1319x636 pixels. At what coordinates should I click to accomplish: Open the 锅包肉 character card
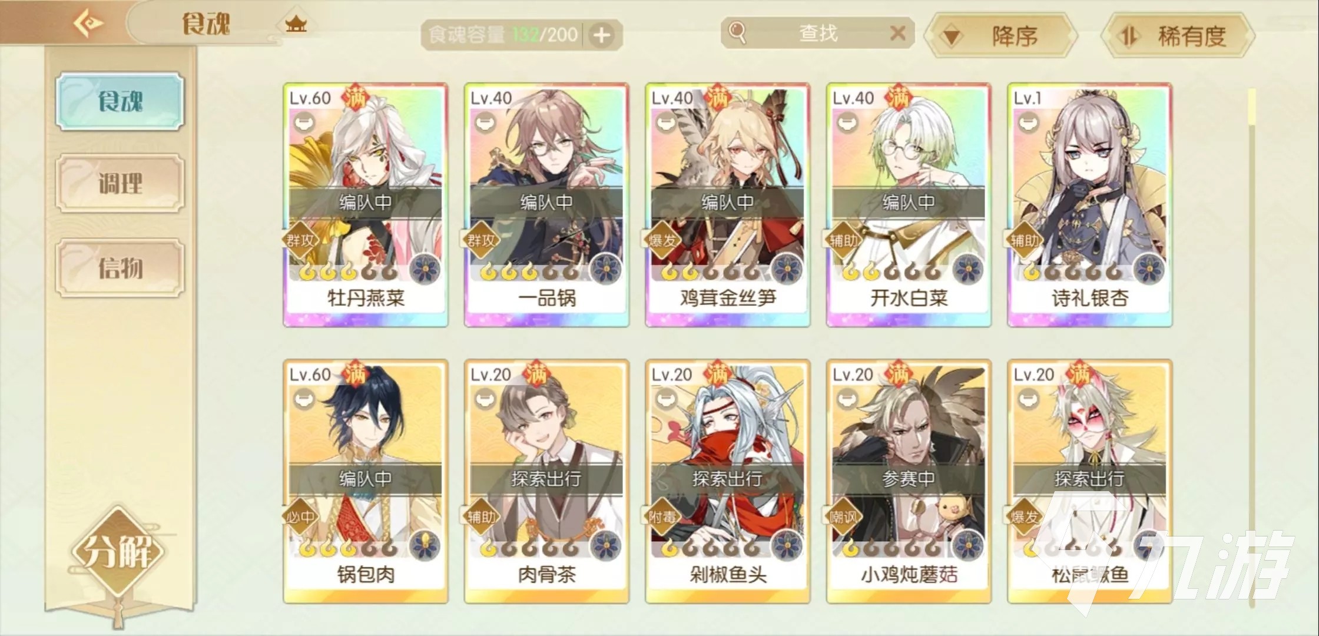click(366, 481)
